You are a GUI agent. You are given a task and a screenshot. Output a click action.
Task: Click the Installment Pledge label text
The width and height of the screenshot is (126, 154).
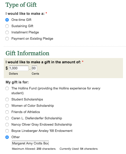[25, 32]
